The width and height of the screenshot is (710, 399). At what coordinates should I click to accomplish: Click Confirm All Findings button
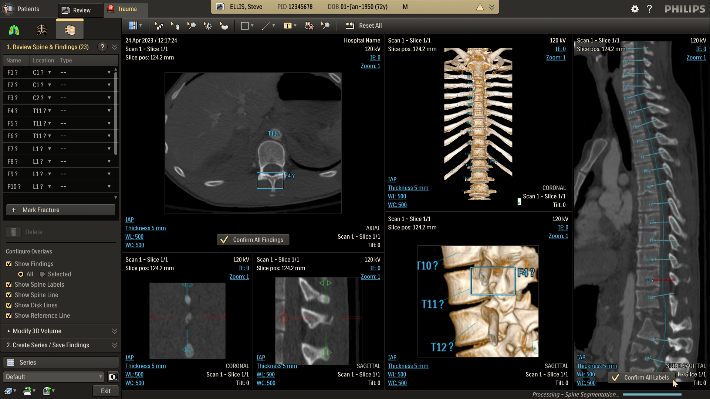[253, 240]
